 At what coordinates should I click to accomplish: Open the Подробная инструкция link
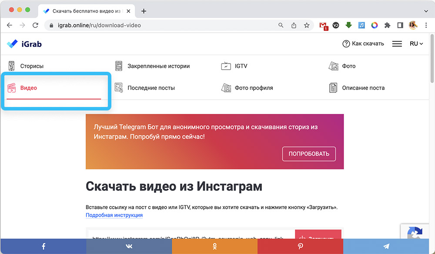114,215
